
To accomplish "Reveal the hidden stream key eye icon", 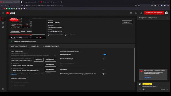I will click(x=31, y=61).
